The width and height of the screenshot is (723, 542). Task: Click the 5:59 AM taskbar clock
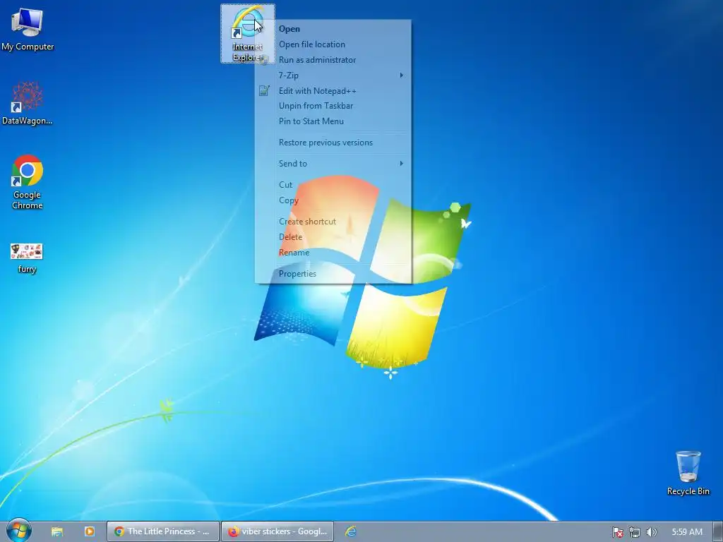(x=687, y=532)
